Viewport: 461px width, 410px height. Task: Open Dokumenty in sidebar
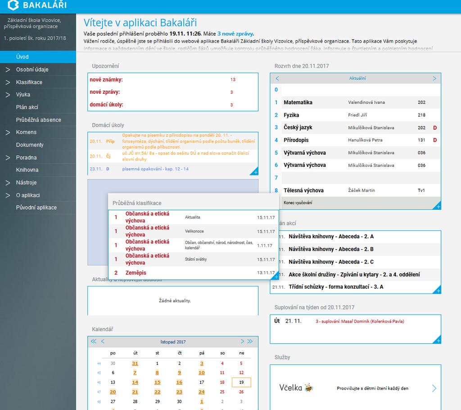(30, 145)
